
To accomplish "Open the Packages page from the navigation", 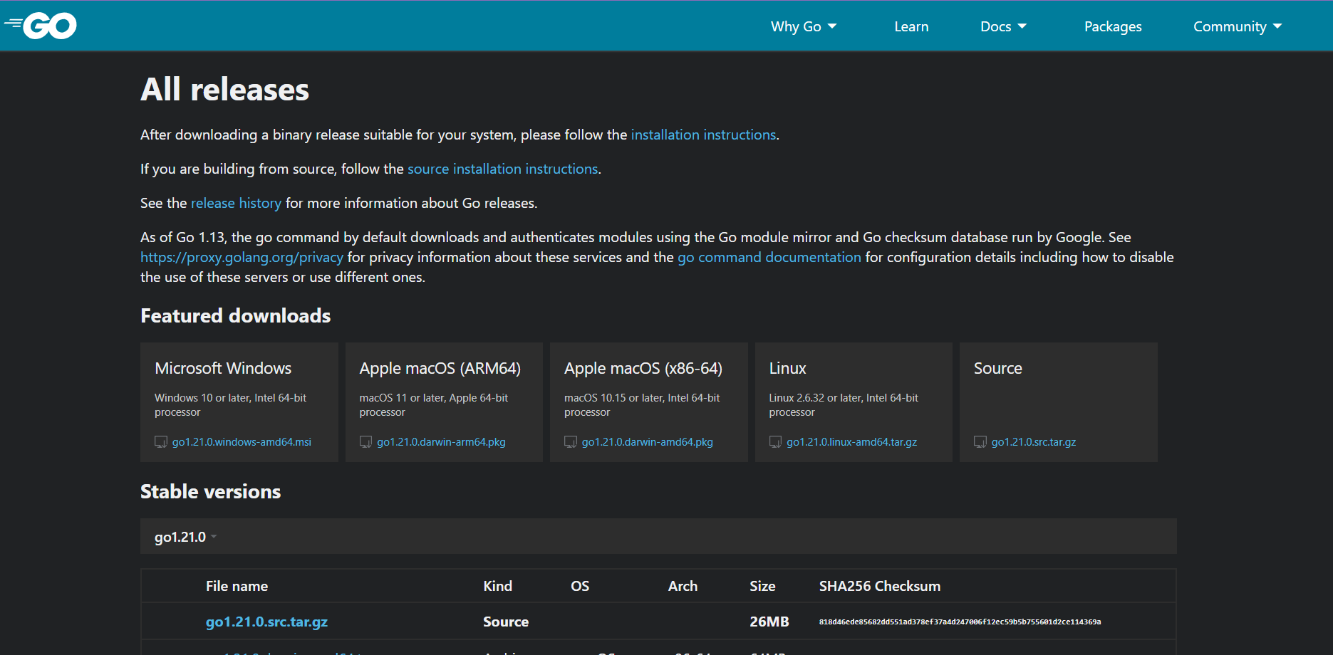I will pos(1113,26).
